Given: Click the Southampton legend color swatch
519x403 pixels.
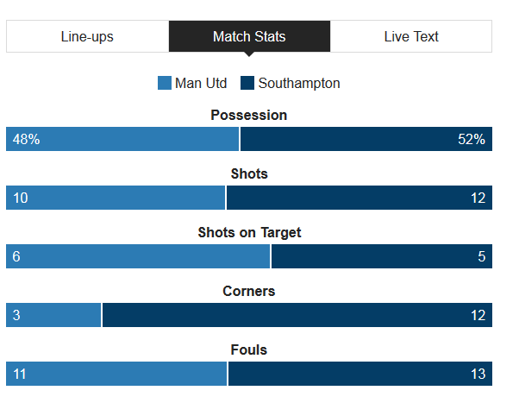Looking at the screenshot, I should point(247,84).
